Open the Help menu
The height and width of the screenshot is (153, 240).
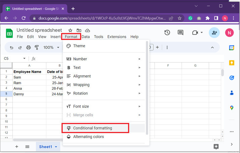point(134,37)
